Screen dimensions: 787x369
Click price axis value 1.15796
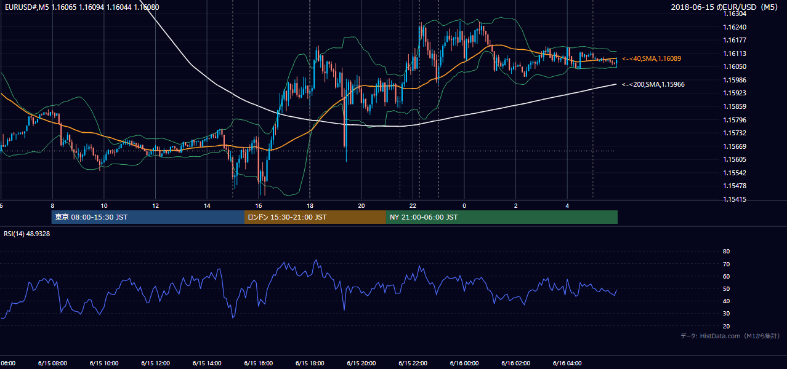(x=735, y=120)
